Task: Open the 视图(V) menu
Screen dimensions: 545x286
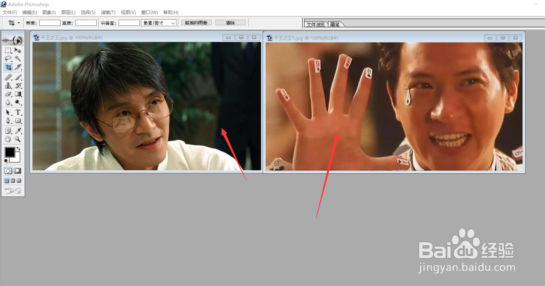Action: [x=128, y=12]
